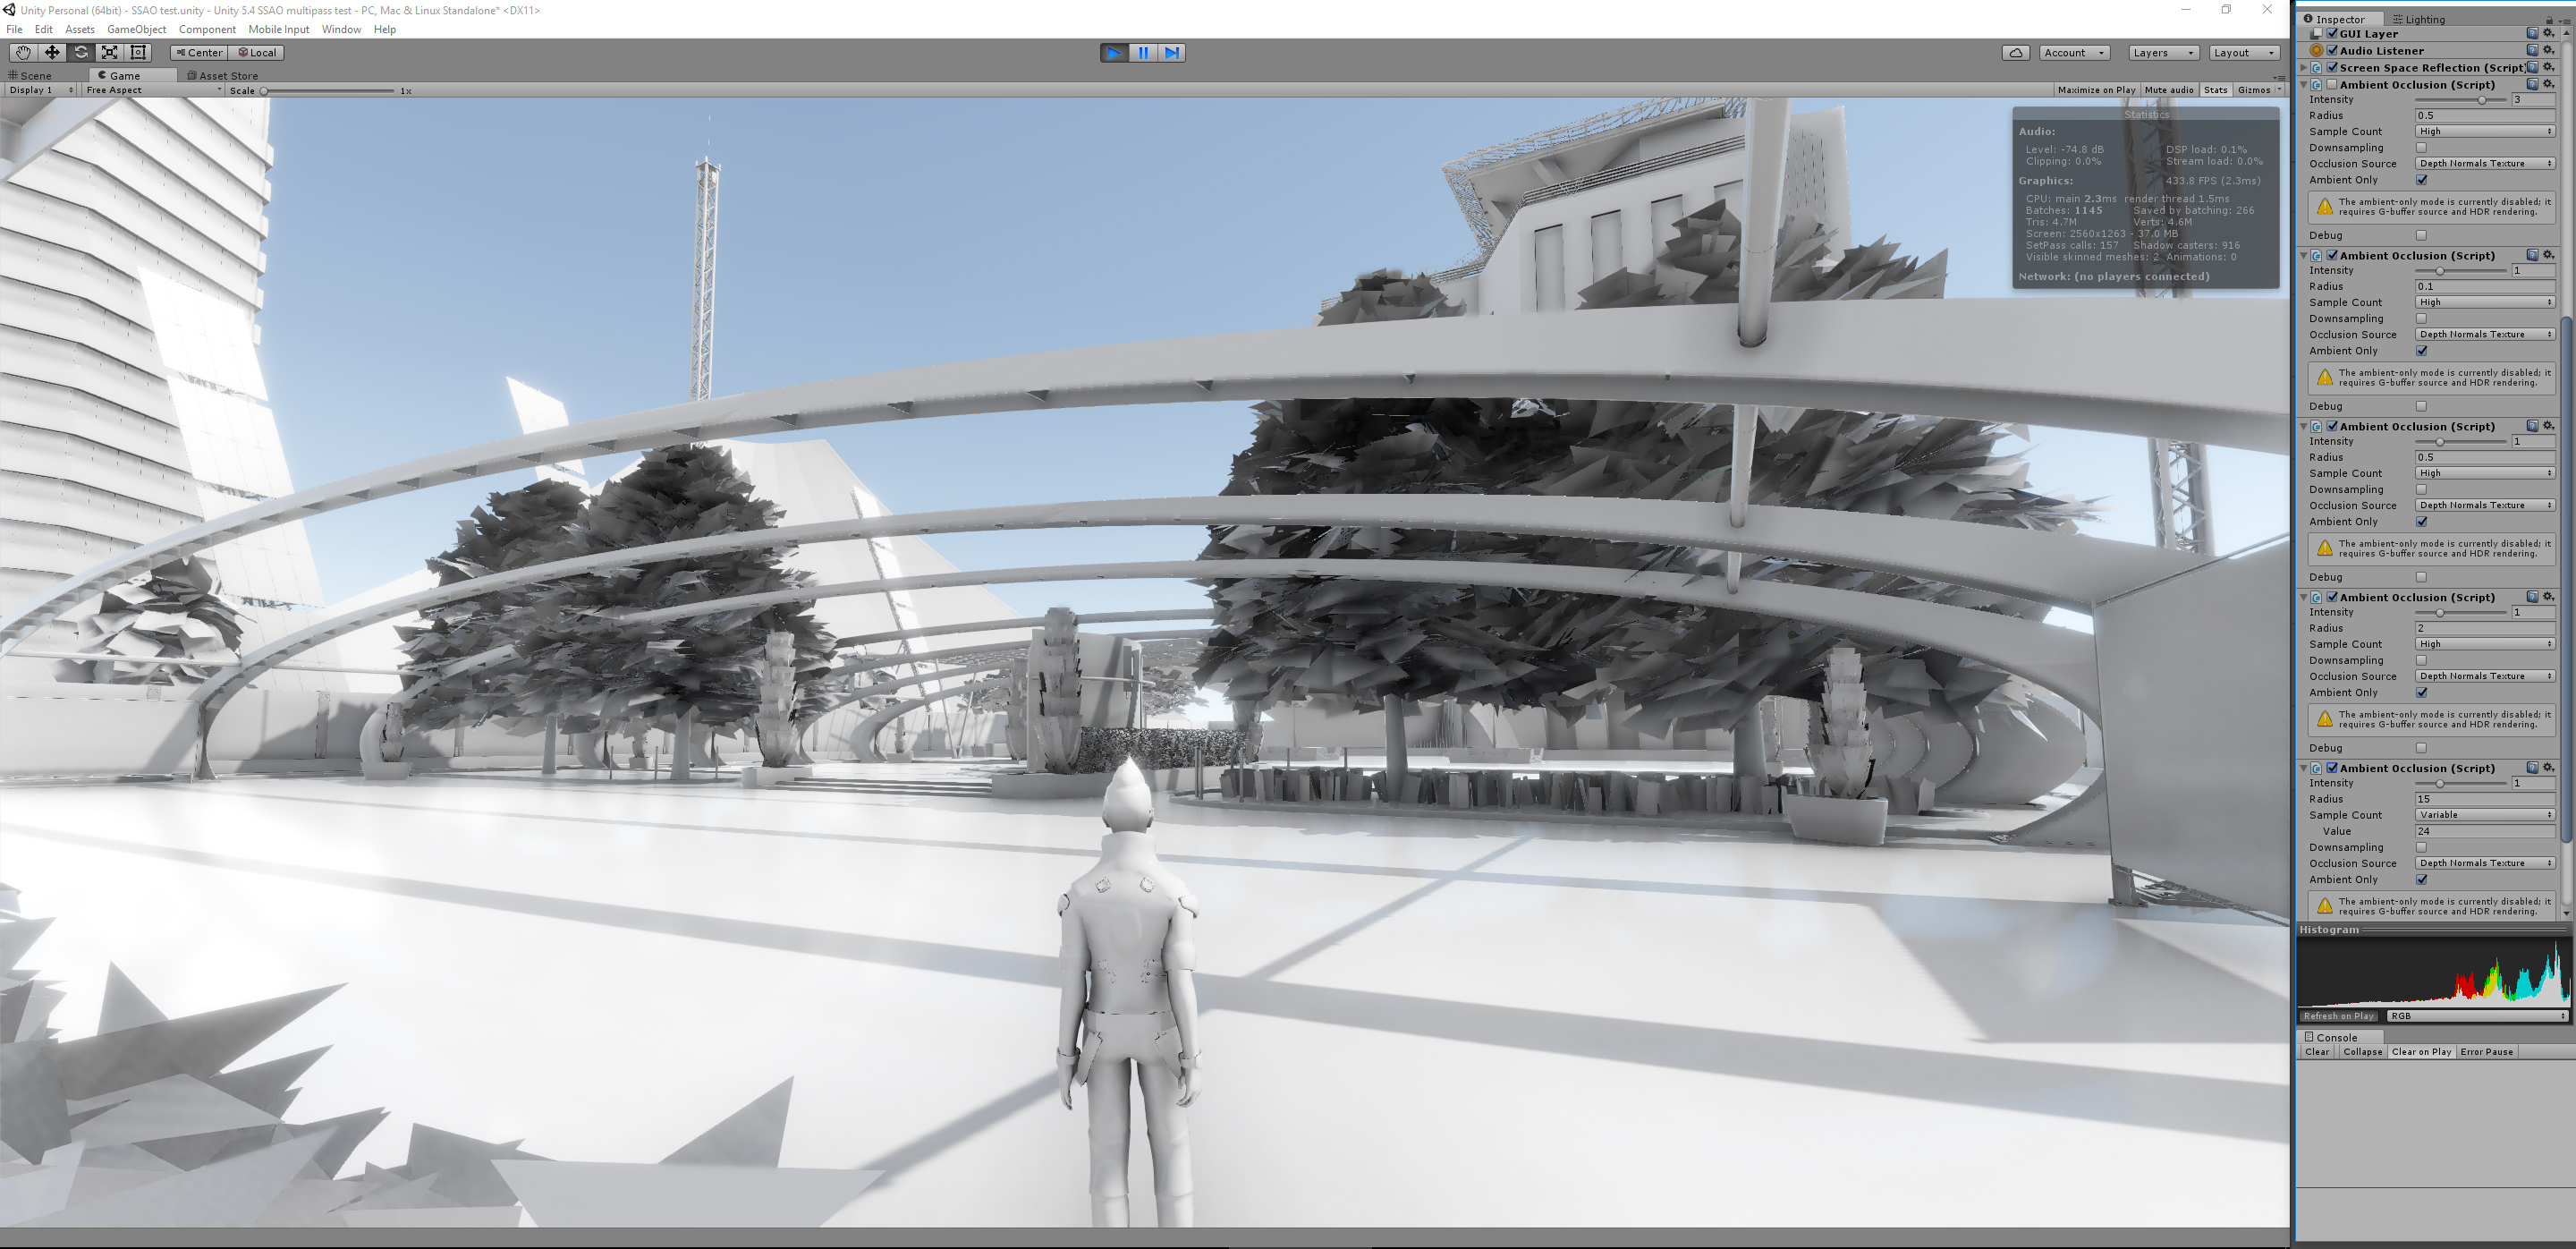
Task: Collapse the first Ambient Occlusion script
Action: click(2305, 84)
